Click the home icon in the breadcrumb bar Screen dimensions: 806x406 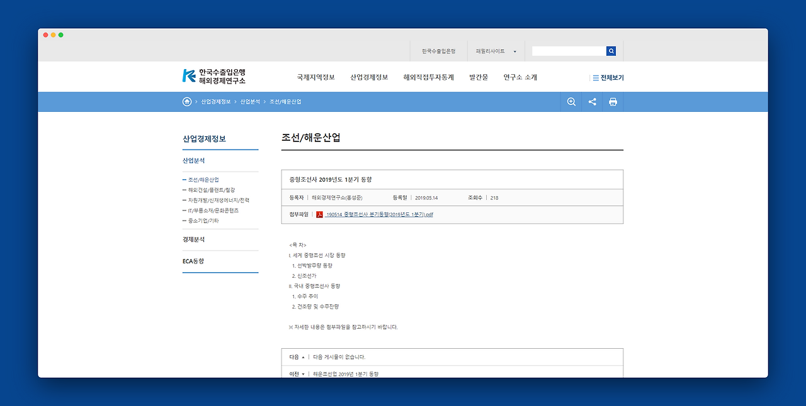click(187, 102)
